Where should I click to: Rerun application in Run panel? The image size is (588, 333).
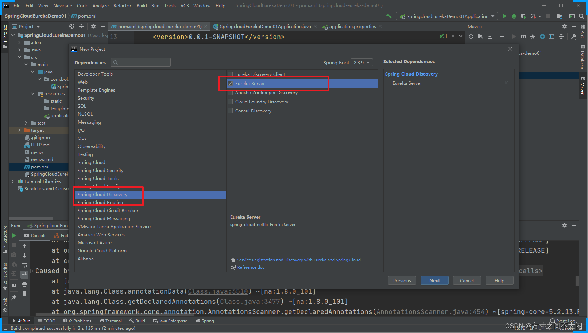[14, 236]
